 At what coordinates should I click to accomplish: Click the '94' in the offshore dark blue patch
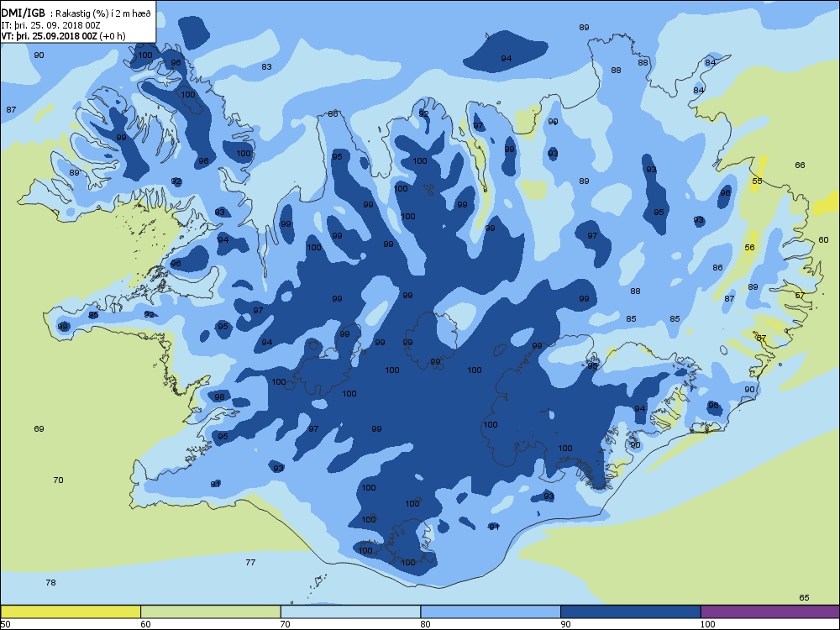pos(507,59)
